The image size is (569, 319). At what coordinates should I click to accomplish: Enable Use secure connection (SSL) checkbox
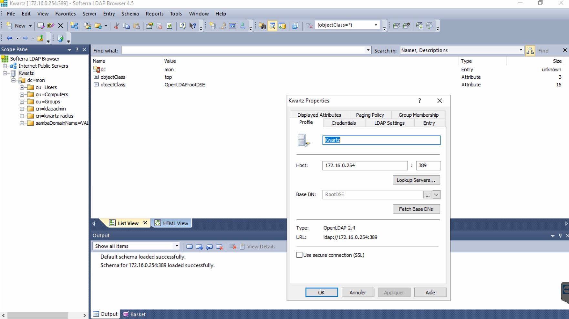(x=299, y=255)
